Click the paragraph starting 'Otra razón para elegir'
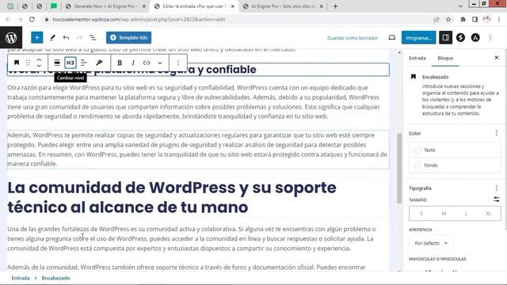Viewport: 507px width, 285px height. [198, 102]
